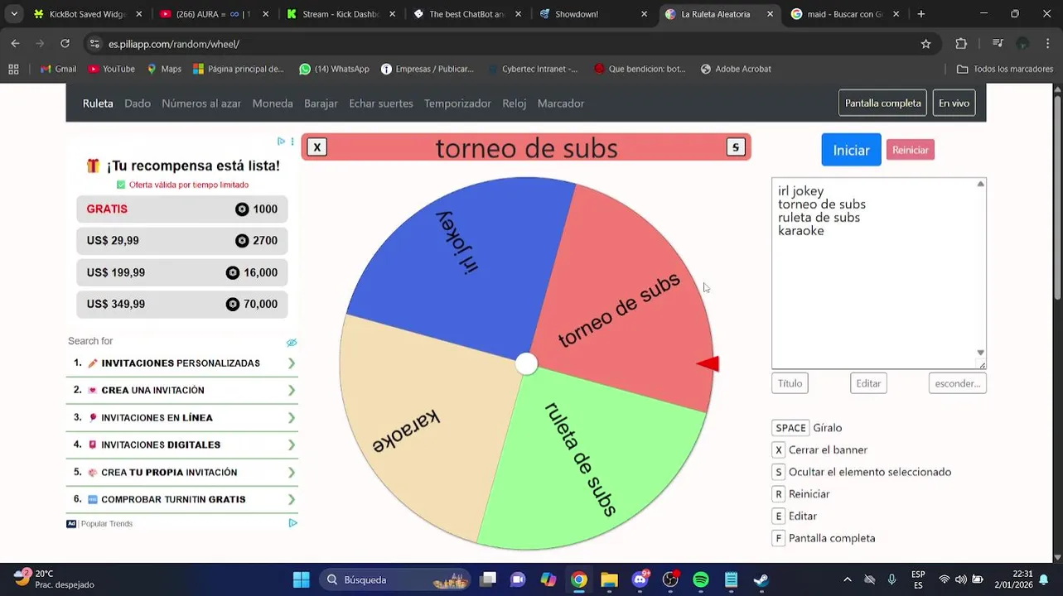1063x596 pixels.
Task: Show hidden system tray icons
Action: pos(847,579)
